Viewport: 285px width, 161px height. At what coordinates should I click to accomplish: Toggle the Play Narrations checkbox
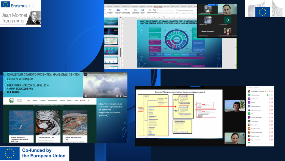[158, 13]
